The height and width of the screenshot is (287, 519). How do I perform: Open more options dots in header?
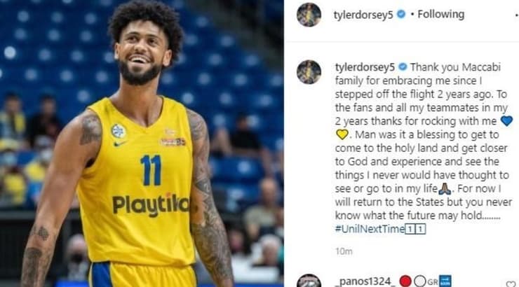pos(516,15)
